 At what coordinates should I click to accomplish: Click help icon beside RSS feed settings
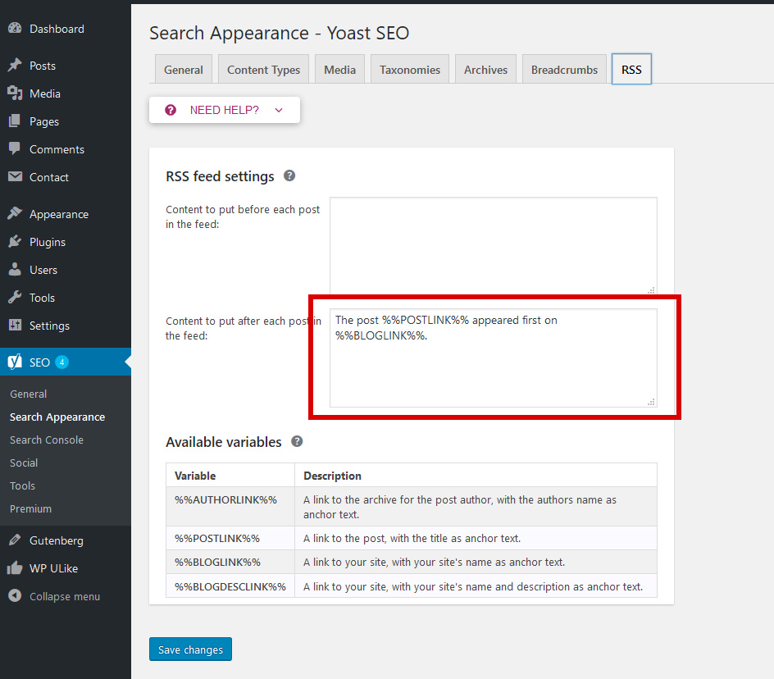click(x=289, y=175)
